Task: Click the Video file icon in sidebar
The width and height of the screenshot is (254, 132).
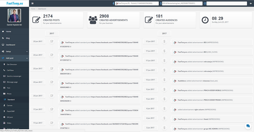Action: 4,123
